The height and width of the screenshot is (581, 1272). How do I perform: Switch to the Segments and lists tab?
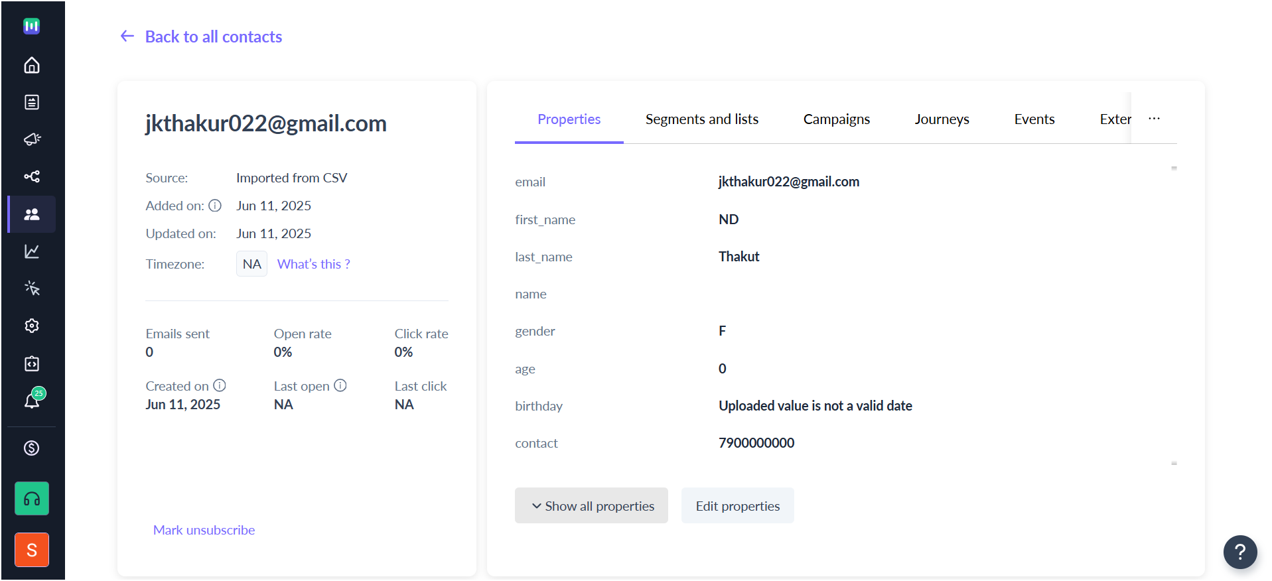[x=702, y=119]
